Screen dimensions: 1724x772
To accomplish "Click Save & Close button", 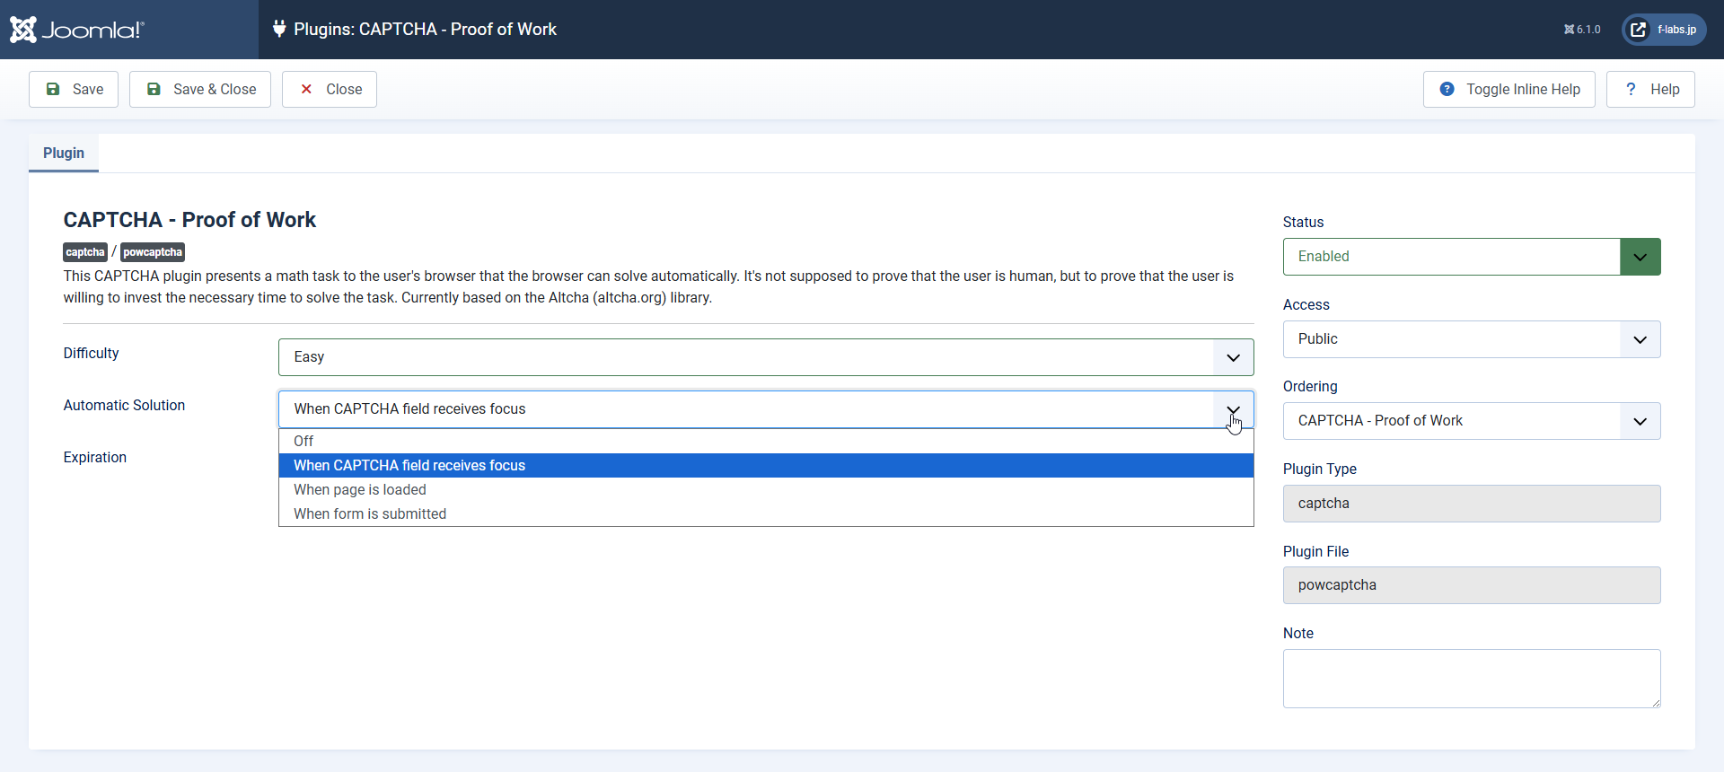I will pyautogui.click(x=200, y=89).
